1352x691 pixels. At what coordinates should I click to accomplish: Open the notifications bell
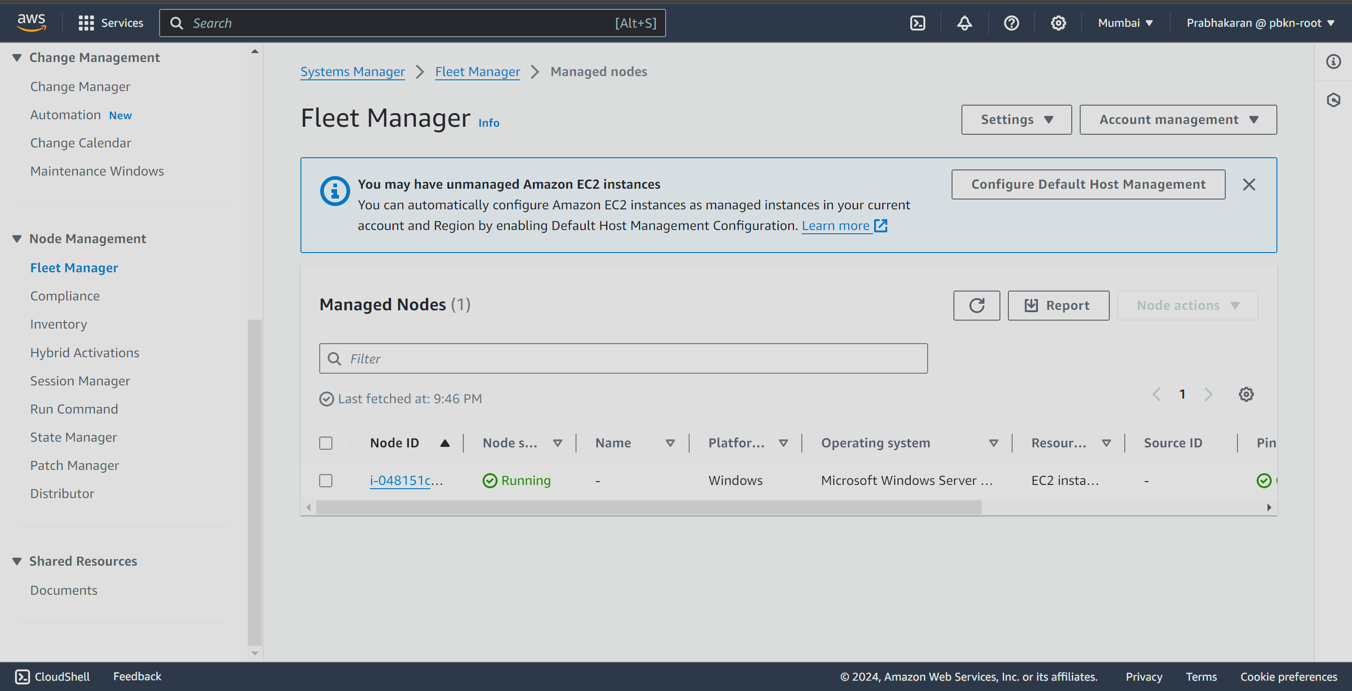[964, 23]
